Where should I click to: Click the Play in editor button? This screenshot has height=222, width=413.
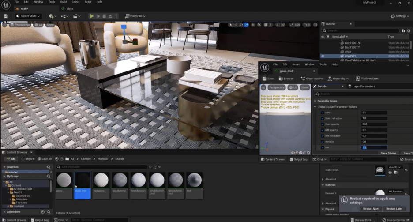(92, 16)
